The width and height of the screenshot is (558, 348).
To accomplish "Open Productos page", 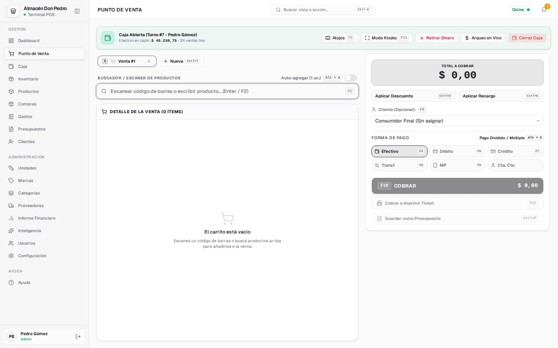I will click(x=44, y=92).
